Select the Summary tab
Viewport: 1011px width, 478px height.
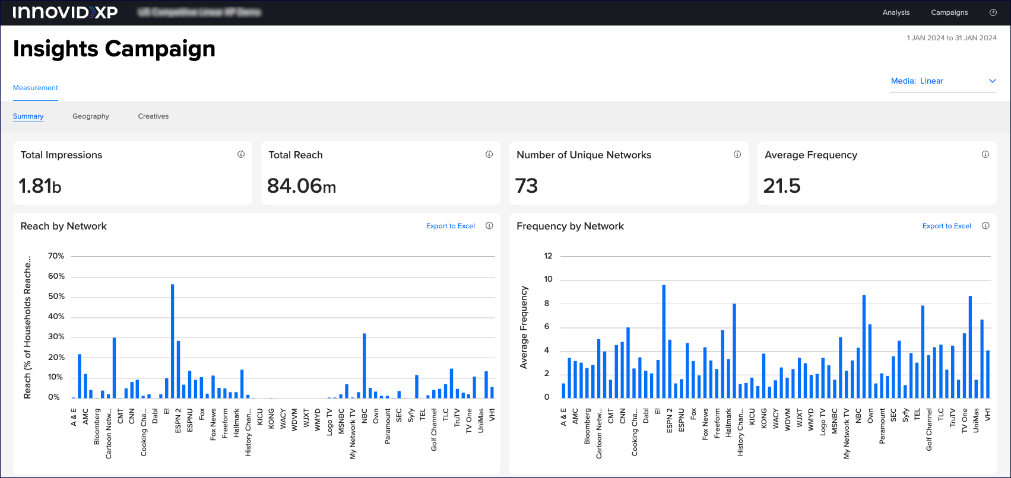[x=28, y=116]
